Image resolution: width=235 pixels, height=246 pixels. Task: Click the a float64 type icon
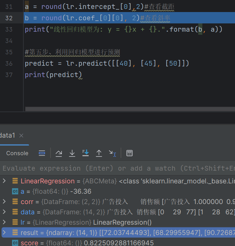(15, 191)
